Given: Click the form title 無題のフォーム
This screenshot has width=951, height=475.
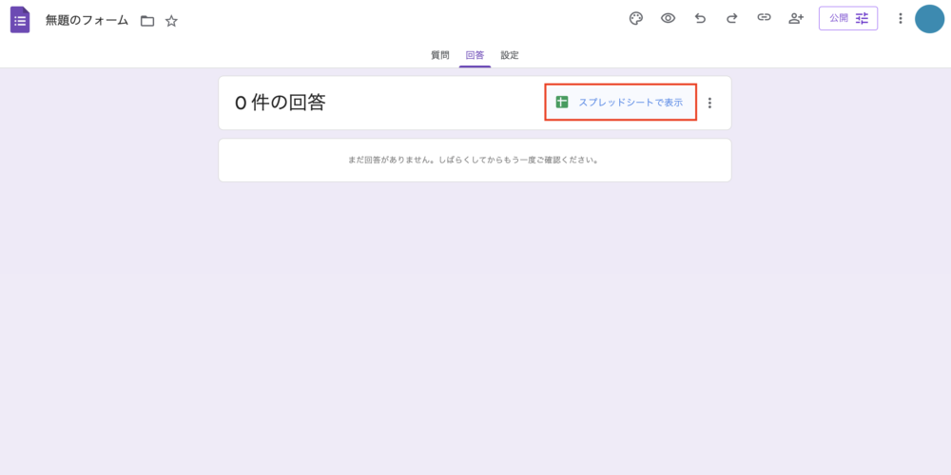Looking at the screenshot, I should click(x=87, y=20).
